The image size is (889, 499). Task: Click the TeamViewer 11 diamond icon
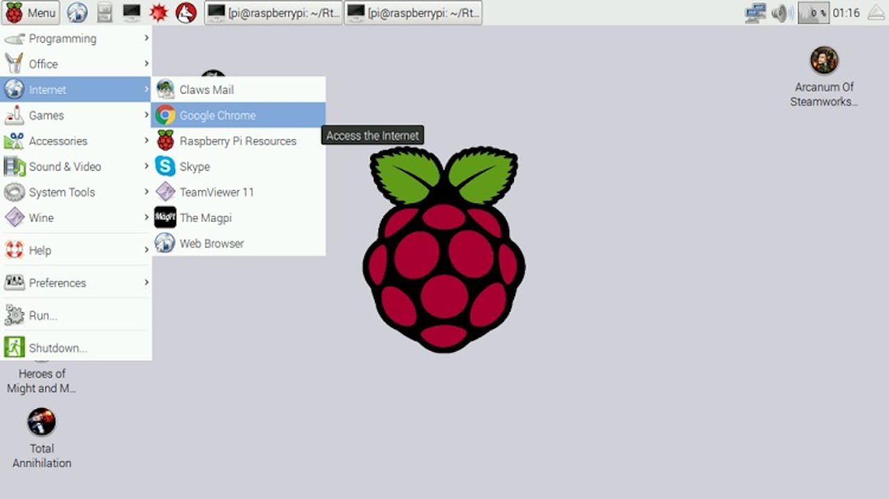(x=165, y=192)
